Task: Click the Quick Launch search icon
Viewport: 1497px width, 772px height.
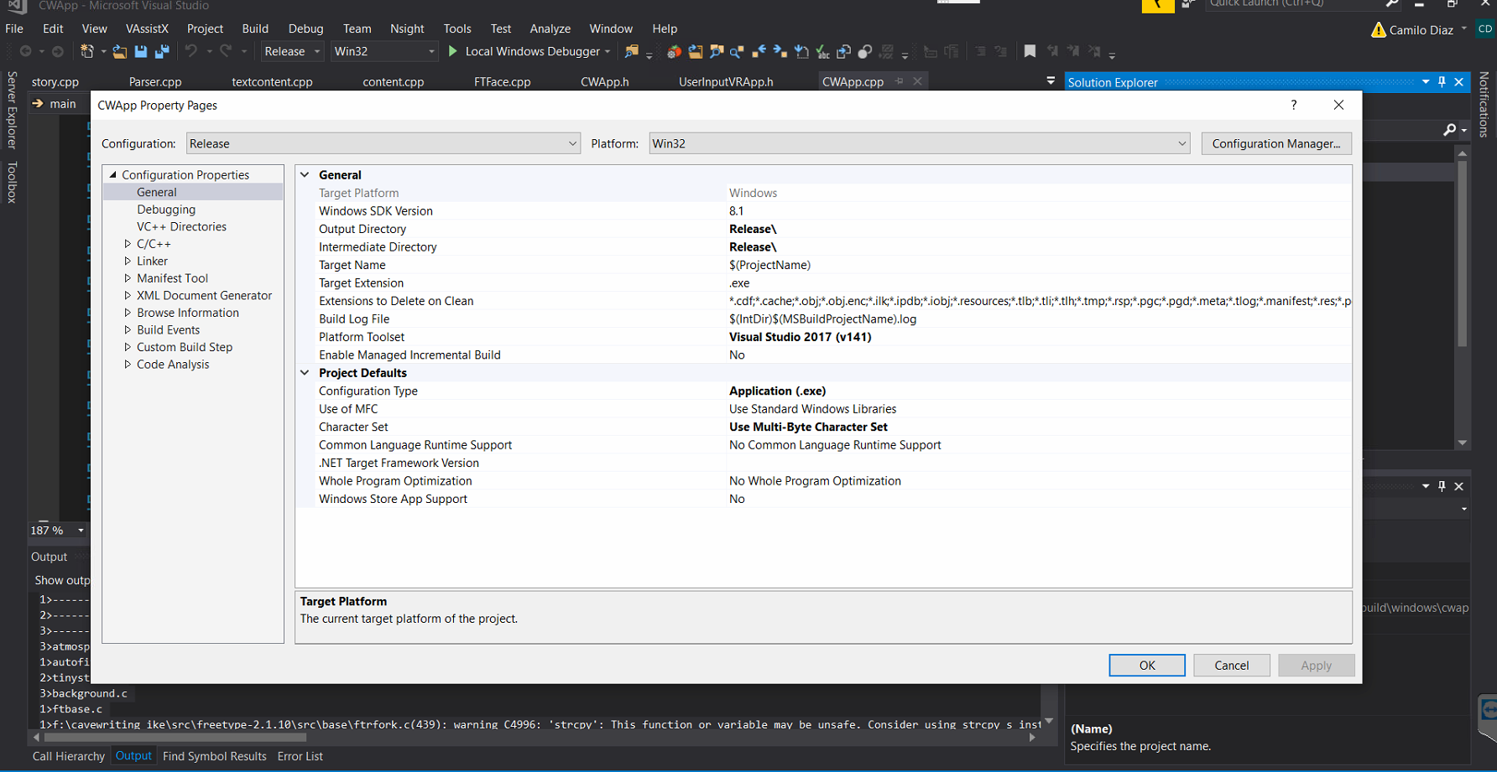Action: [1391, 3]
